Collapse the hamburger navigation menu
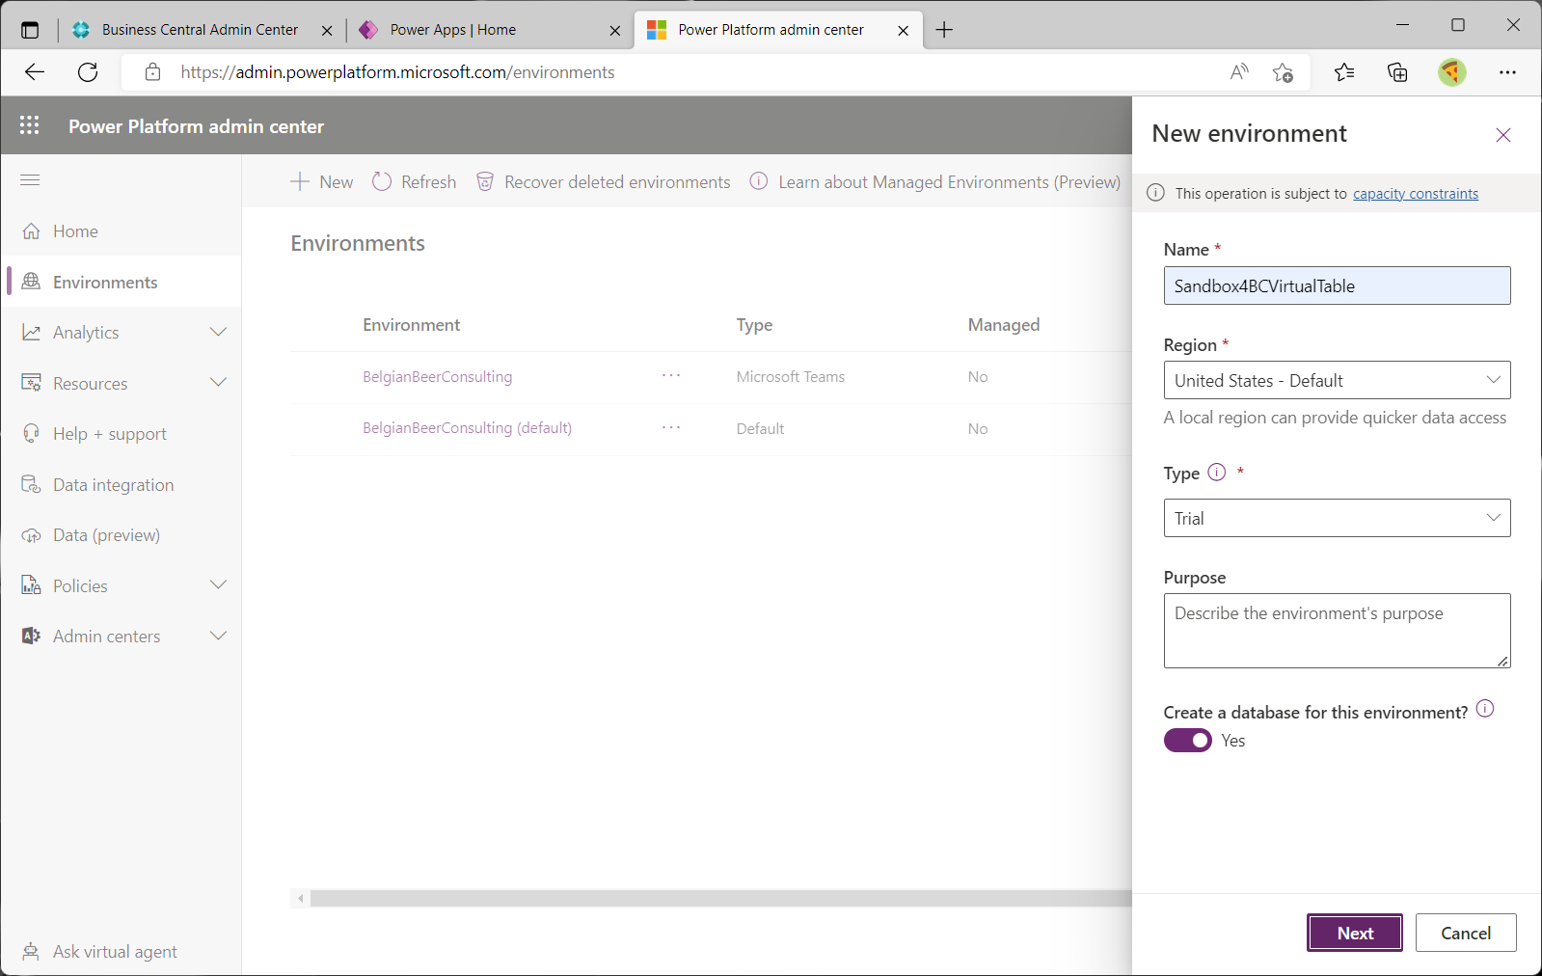This screenshot has height=976, width=1542. [x=30, y=180]
